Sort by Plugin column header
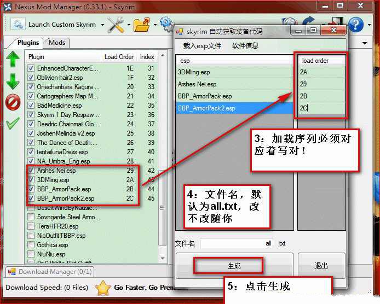 click(64, 57)
